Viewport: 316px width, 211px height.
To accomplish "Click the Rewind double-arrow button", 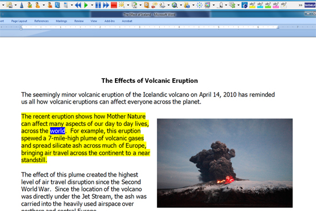I will [x=78, y=5].
